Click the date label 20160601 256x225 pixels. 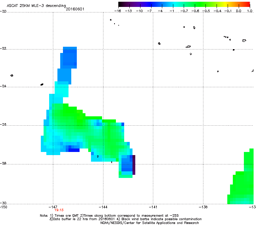tap(75, 9)
